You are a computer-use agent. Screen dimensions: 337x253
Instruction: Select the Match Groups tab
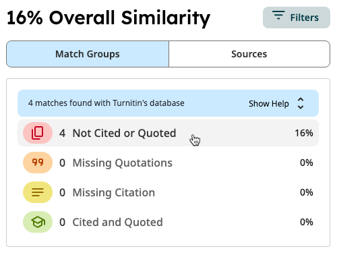point(88,54)
